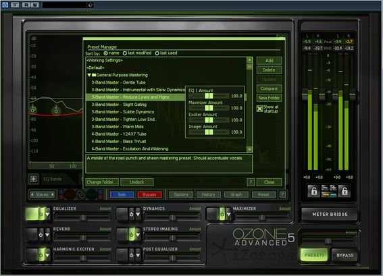
Task: Click the METER BRIDGE button
Action: tap(330, 215)
